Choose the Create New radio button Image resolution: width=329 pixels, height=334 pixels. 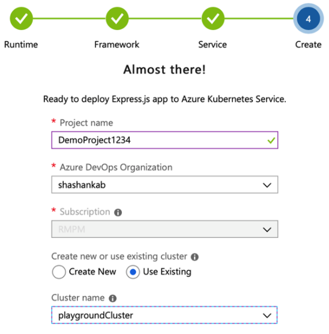[59, 272]
